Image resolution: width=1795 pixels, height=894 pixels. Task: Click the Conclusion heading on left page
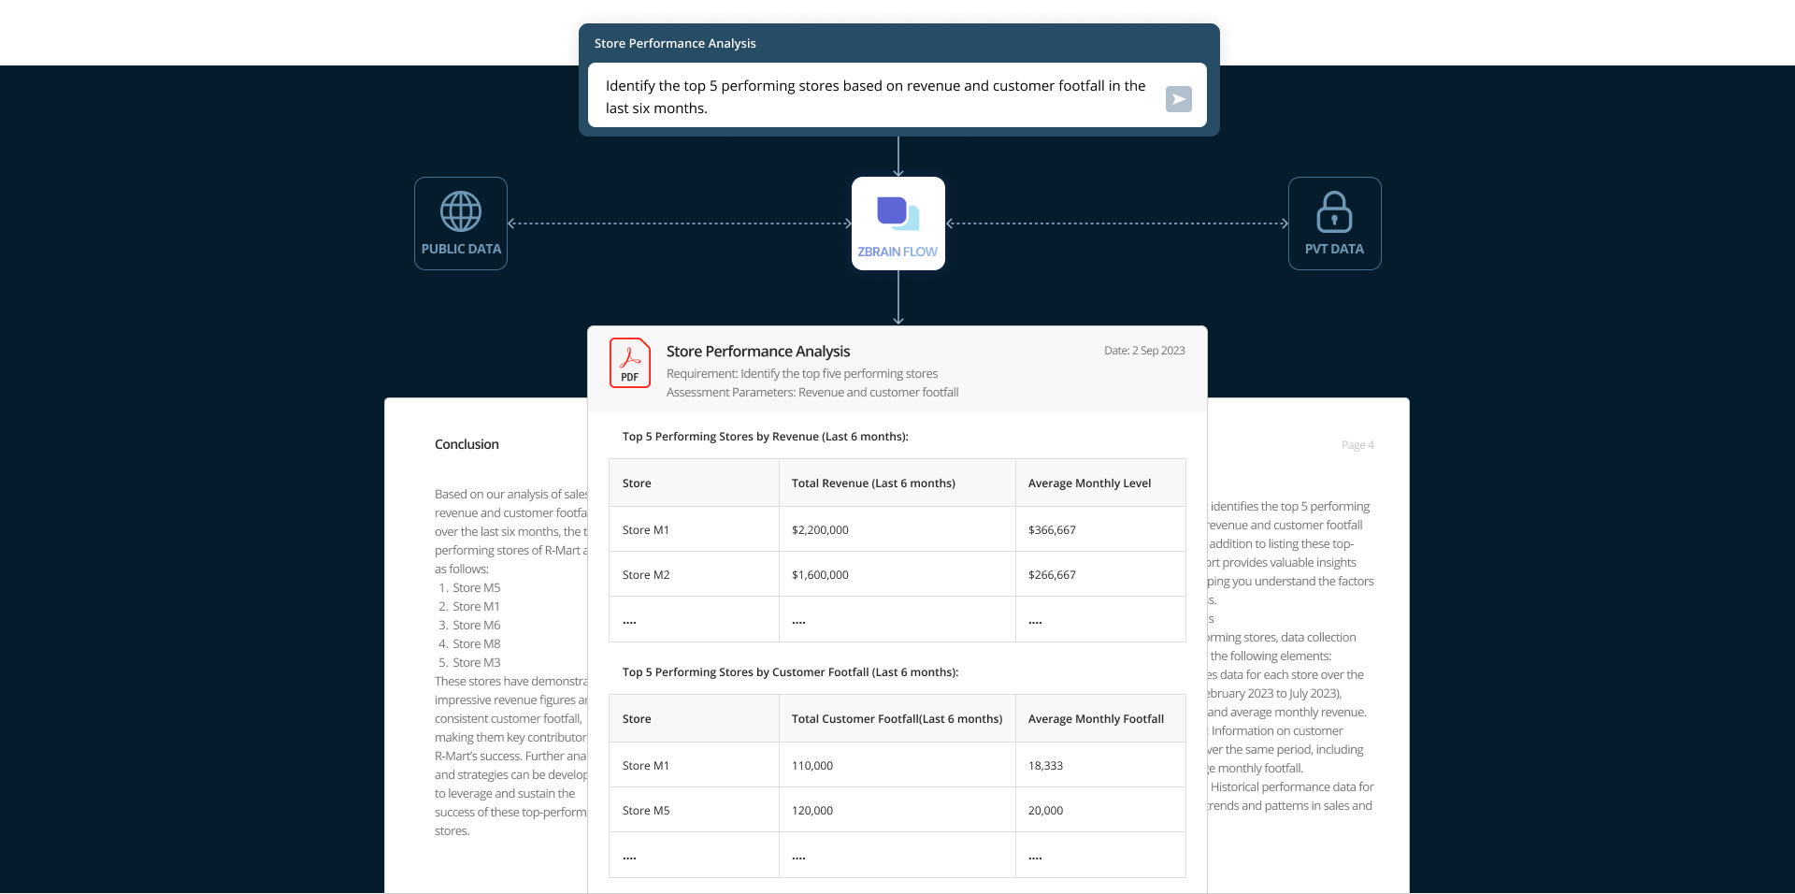[467, 444]
